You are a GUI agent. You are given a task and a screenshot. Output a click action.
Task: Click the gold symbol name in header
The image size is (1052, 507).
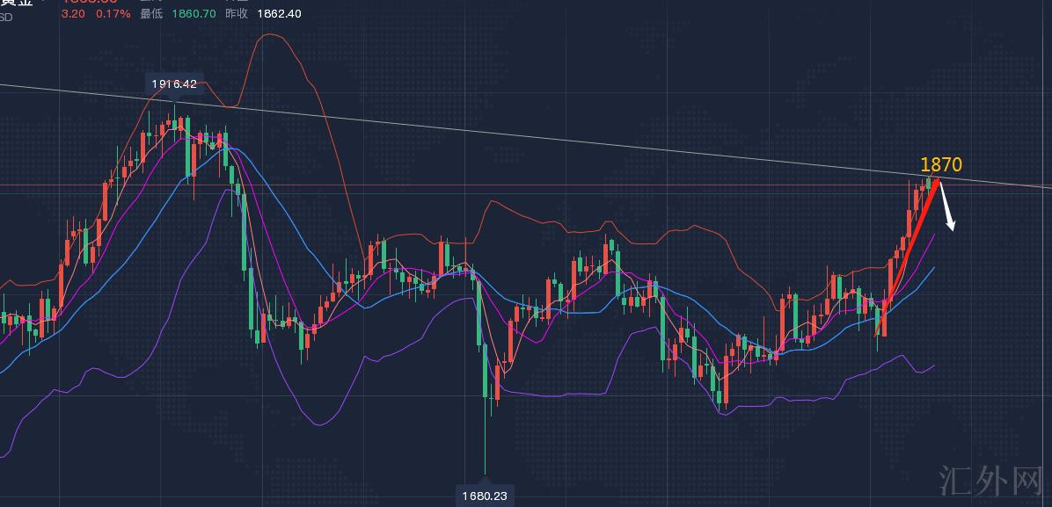coord(18,4)
